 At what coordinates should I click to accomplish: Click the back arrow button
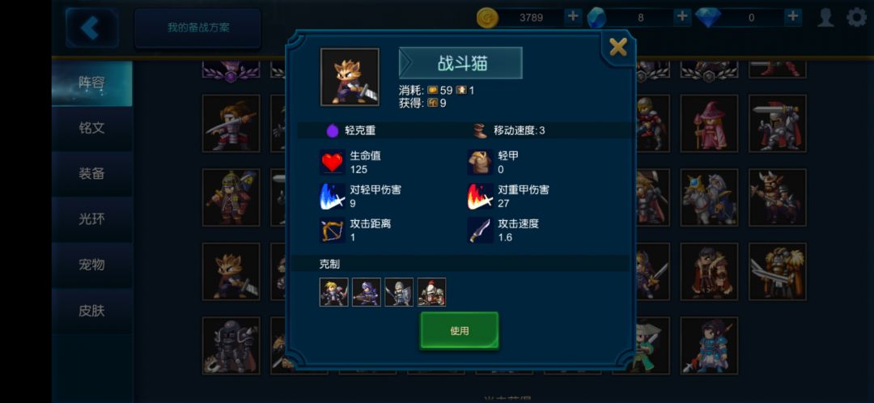[91, 28]
